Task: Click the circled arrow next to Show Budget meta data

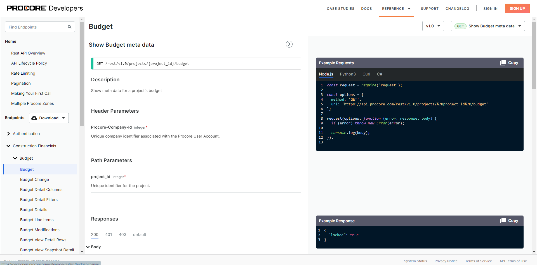Action: click(289, 44)
